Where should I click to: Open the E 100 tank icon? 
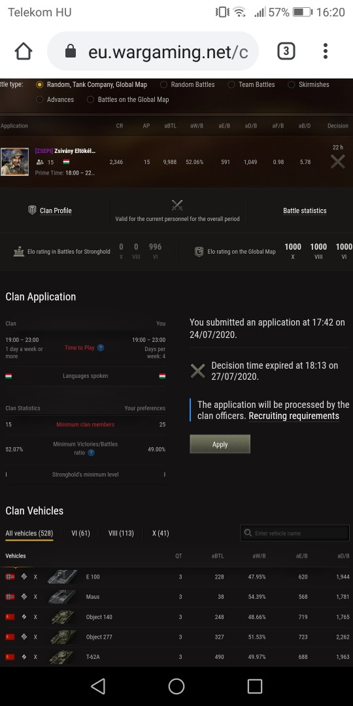(x=63, y=577)
